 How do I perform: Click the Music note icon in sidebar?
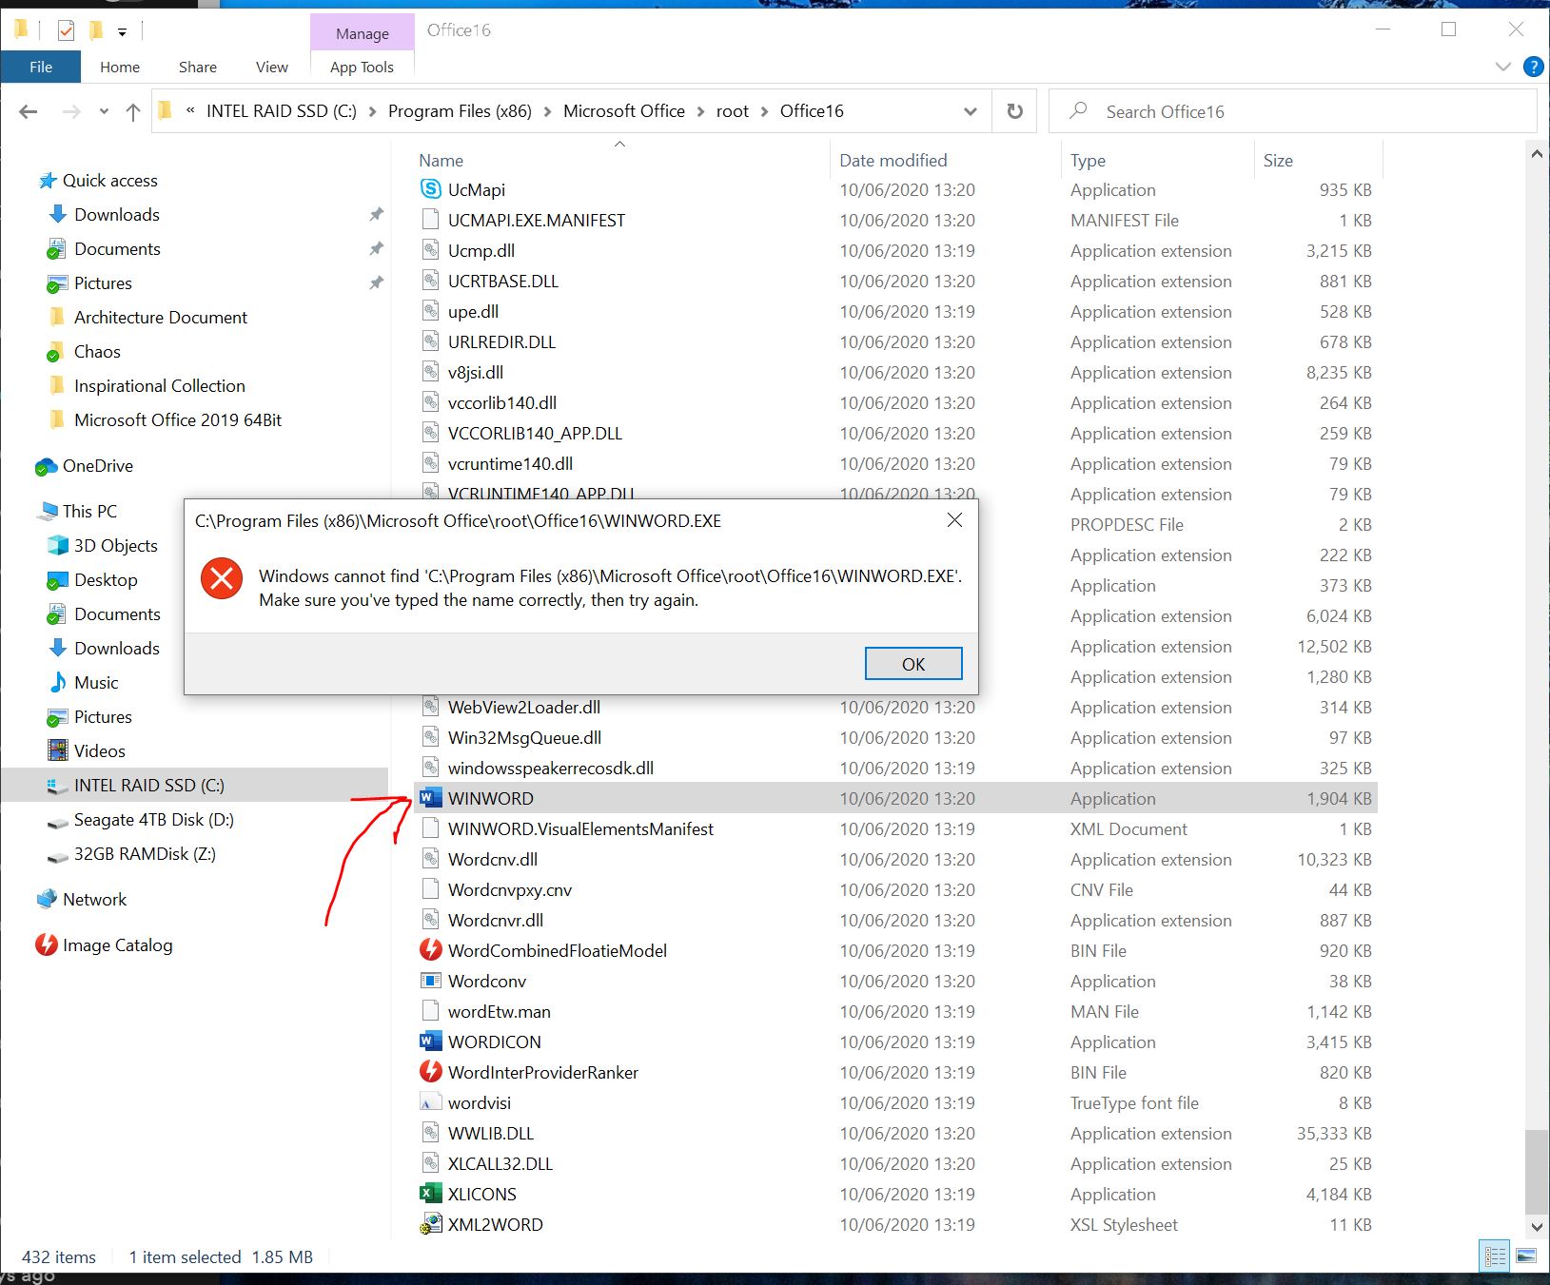click(58, 682)
